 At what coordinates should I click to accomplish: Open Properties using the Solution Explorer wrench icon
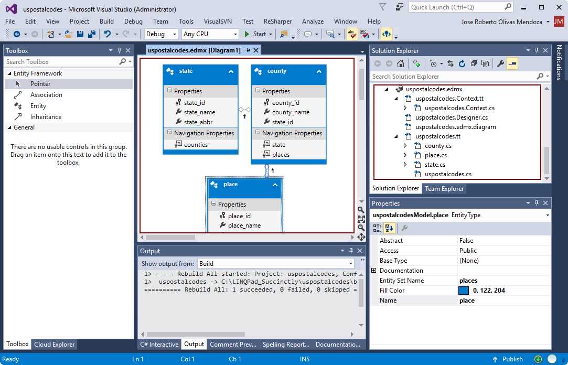501,64
